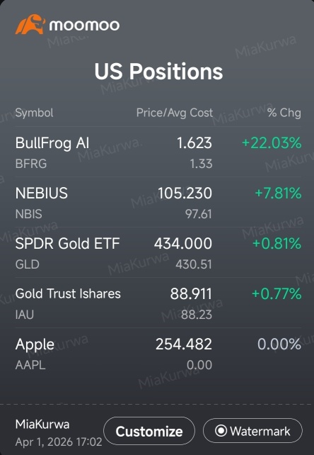Click the AAPL ticker label

click(30, 365)
